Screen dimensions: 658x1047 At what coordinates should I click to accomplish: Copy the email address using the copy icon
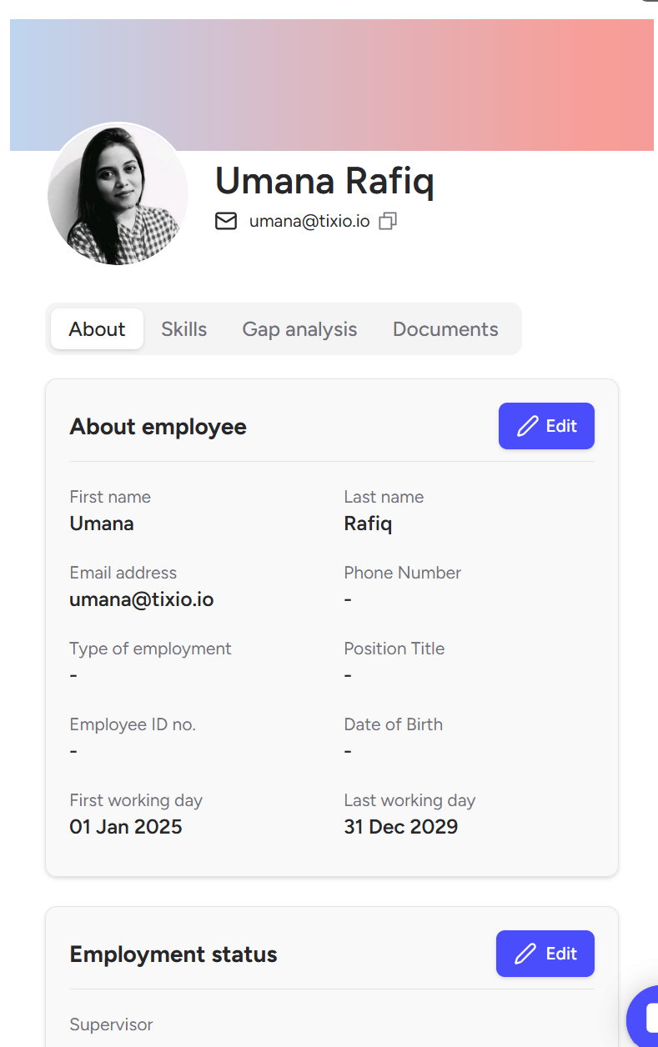click(388, 221)
